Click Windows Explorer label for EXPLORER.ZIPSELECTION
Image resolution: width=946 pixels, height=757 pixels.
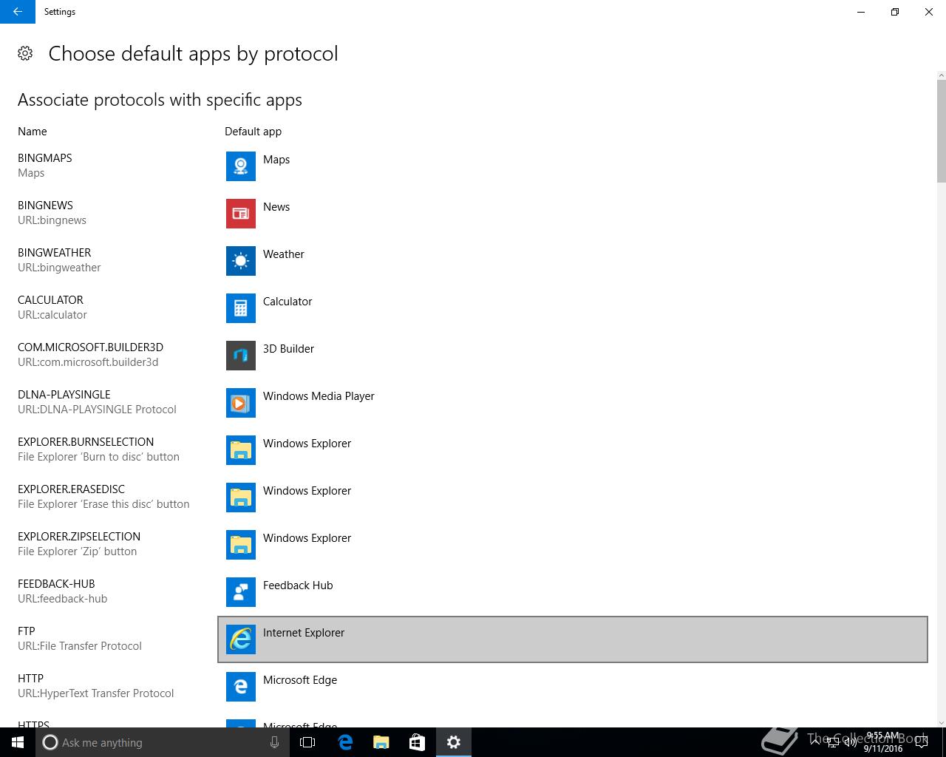coord(307,538)
